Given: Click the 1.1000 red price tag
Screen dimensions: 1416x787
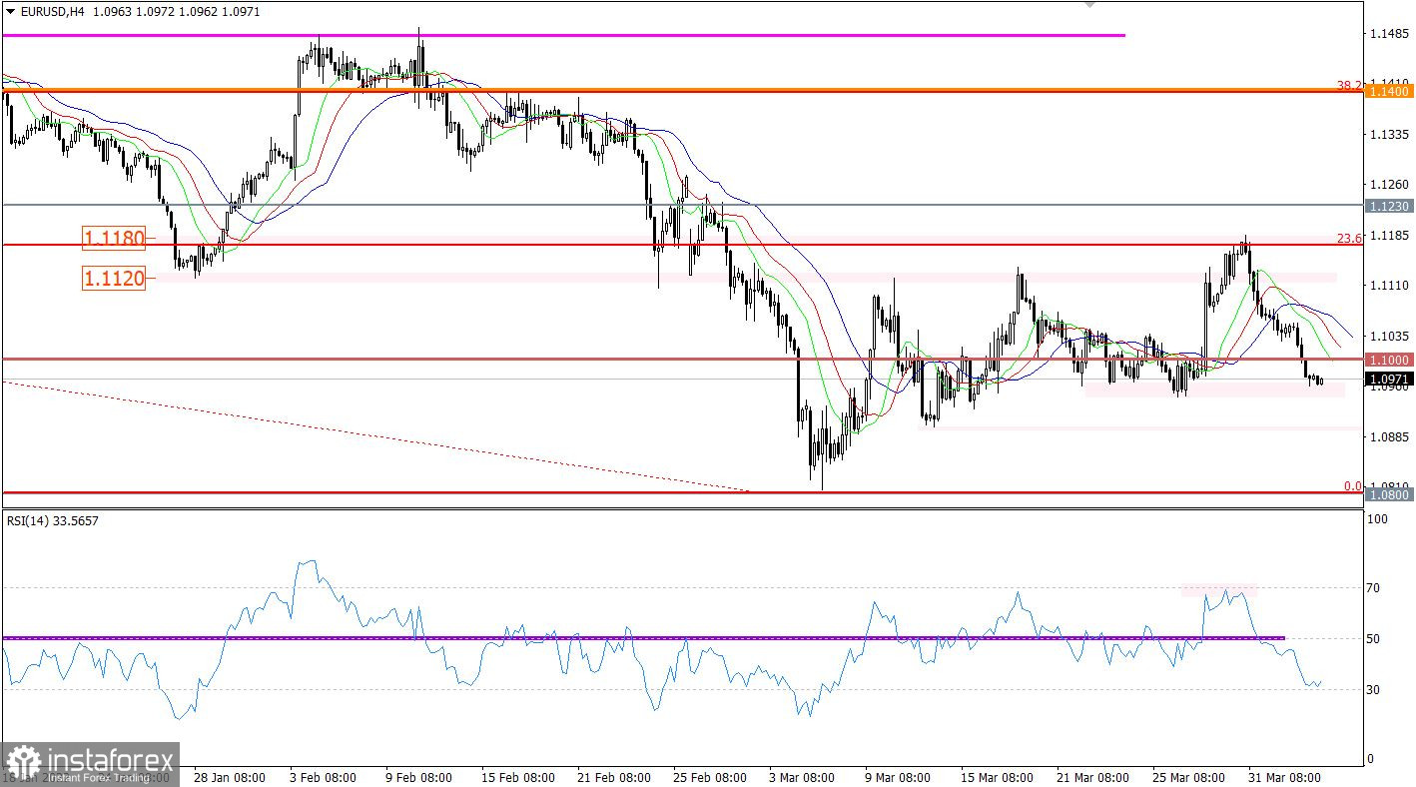Looking at the screenshot, I should click(x=1389, y=360).
